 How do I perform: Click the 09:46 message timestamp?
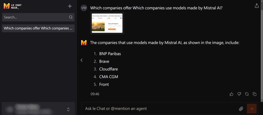[x=95, y=94]
